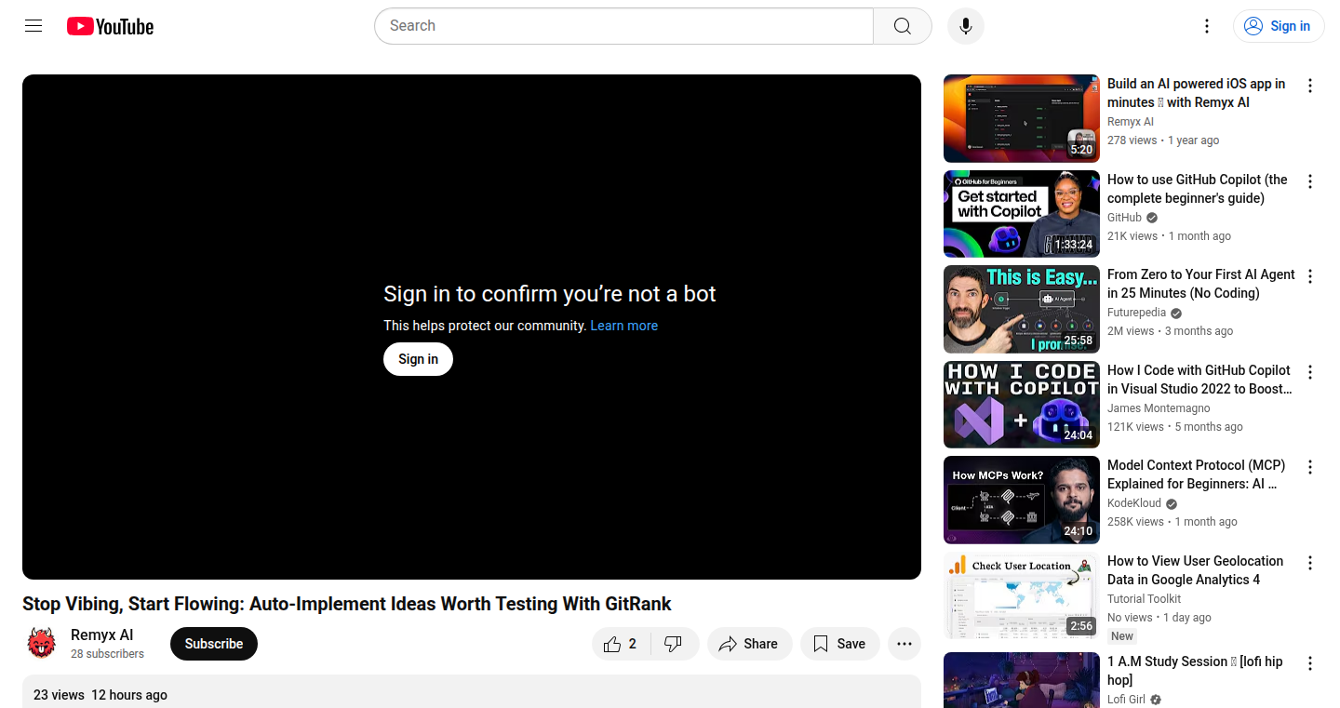Open title Model Context Protocol (MCP) Explained

pyautogui.click(x=1196, y=474)
